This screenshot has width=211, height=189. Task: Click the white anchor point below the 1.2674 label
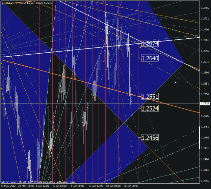[140, 47]
